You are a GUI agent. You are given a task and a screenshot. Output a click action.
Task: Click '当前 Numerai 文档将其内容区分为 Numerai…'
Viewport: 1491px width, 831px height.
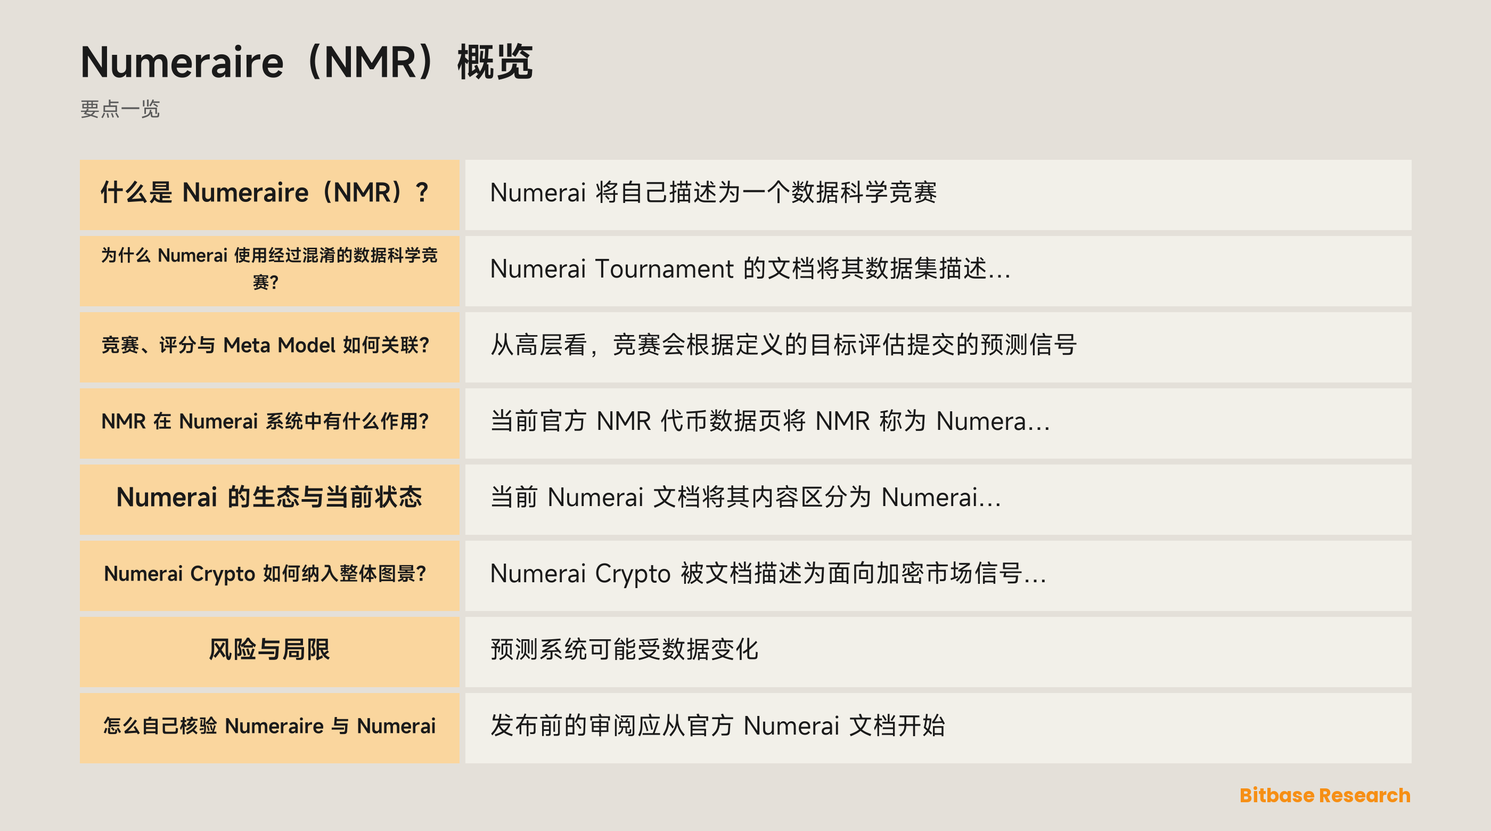pyautogui.click(x=745, y=498)
